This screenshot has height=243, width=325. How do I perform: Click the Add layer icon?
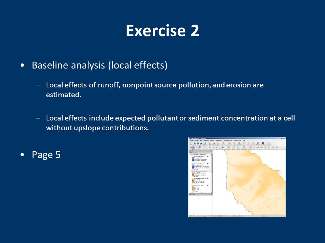coord(210,144)
